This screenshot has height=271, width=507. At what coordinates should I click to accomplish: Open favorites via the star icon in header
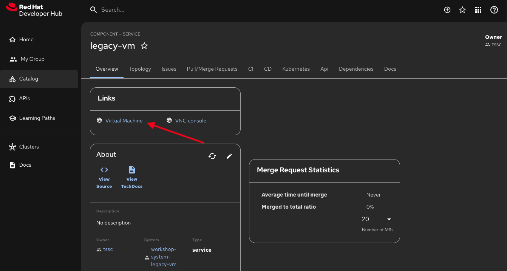[462, 10]
